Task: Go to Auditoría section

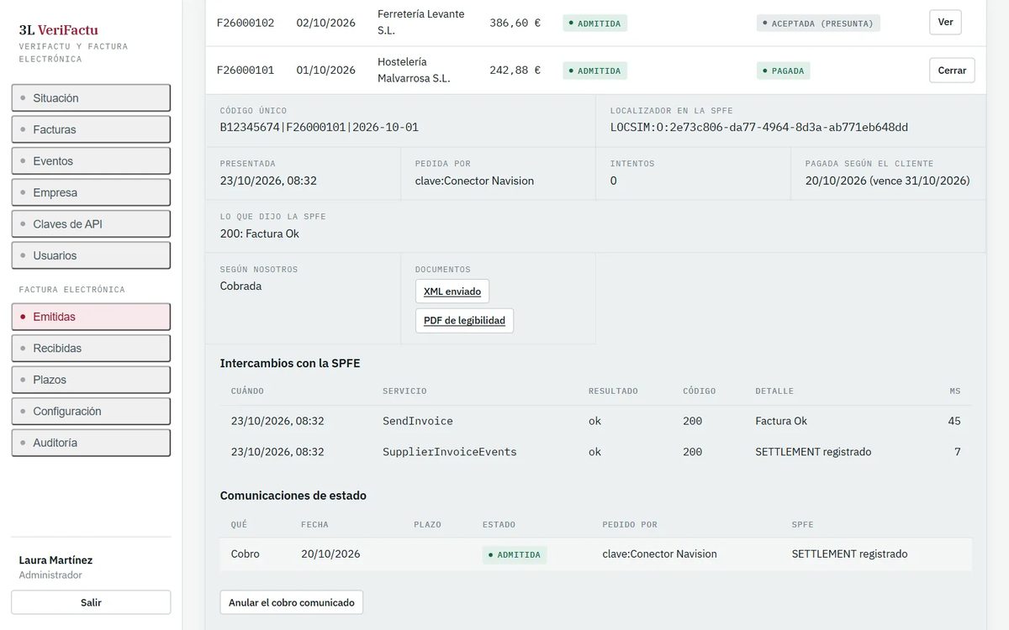Action: [91, 443]
